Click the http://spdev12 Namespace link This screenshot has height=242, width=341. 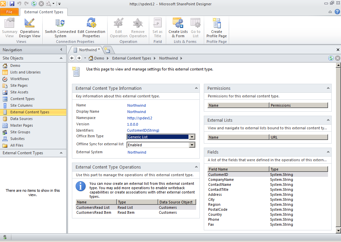click(140, 118)
